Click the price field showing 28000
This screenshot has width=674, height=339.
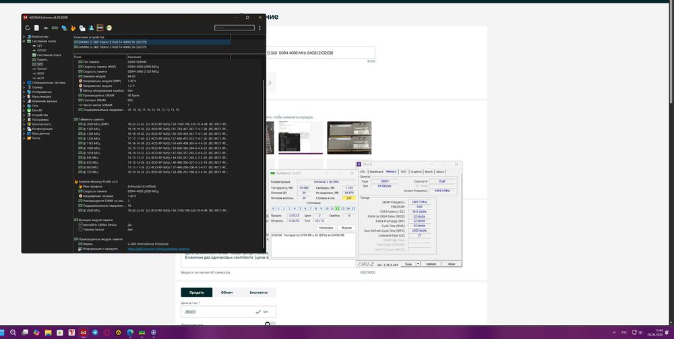[228, 312]
